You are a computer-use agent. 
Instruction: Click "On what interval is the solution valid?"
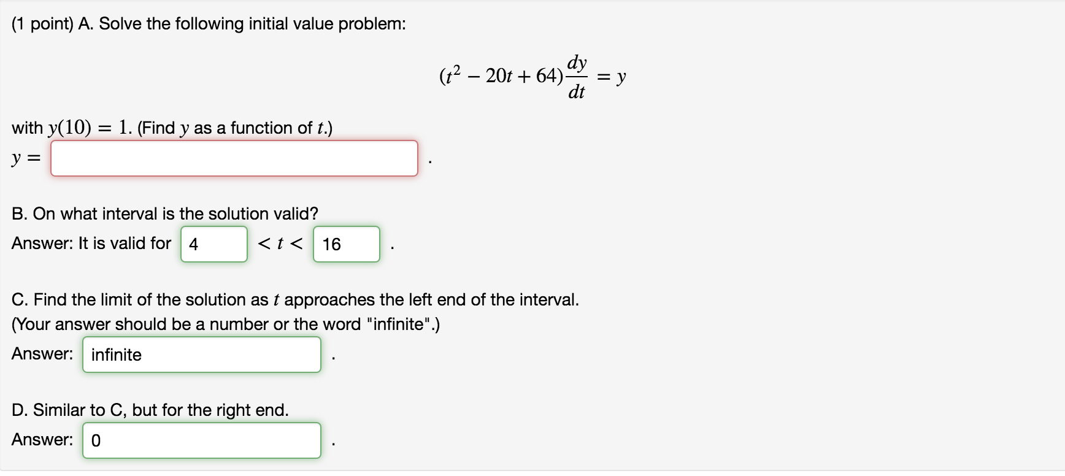coord(175,213)
